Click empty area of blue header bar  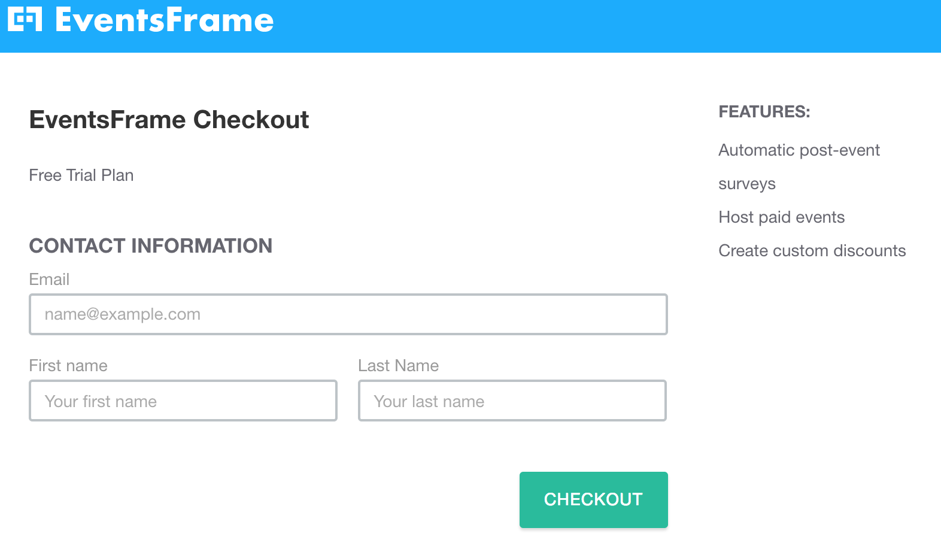pyautogui.click(x=599, y=26)
